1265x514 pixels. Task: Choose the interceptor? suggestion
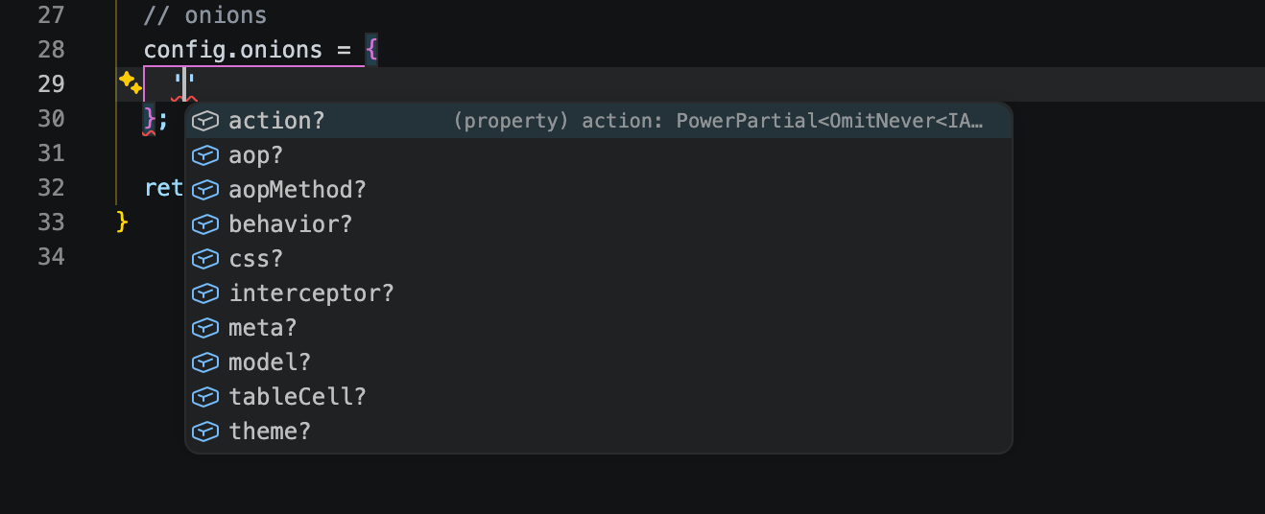[311, 293]
